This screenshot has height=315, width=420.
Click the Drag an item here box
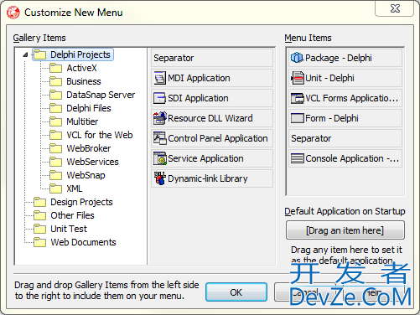[345, 230]
